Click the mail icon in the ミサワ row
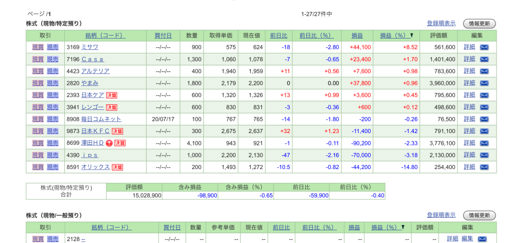Viewport: 527px width, 243px height. click(x=484, y=47)
